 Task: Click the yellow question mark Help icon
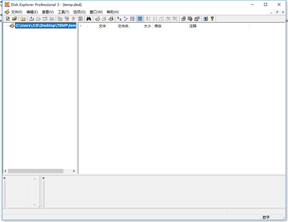212,19
